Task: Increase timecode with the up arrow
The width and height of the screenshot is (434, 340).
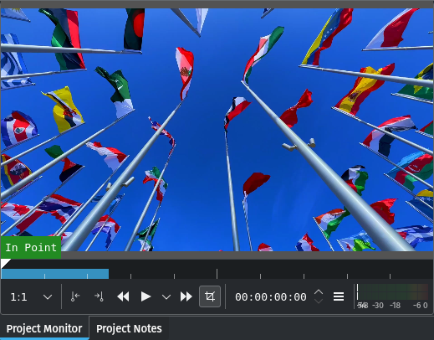Action: (319, 292)
